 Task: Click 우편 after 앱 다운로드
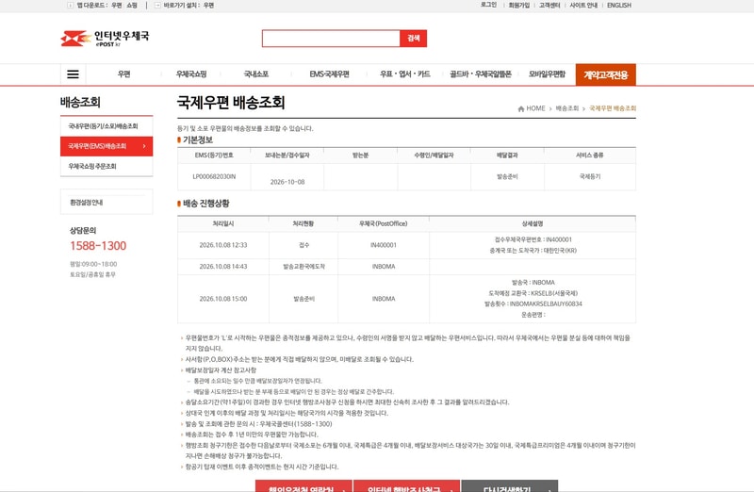click(x=117, y=6)
